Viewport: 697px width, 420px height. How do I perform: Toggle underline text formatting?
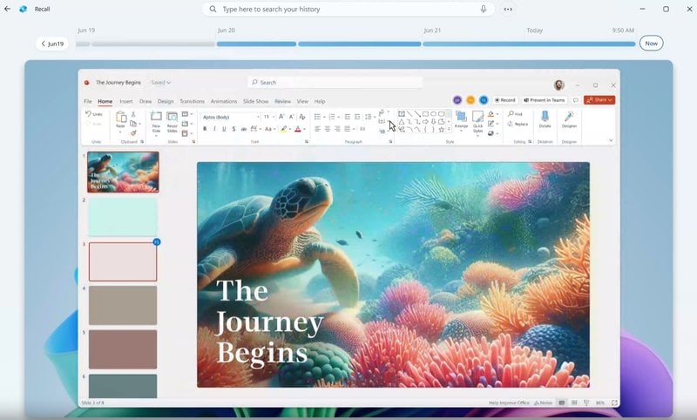(x=224, y=129)
